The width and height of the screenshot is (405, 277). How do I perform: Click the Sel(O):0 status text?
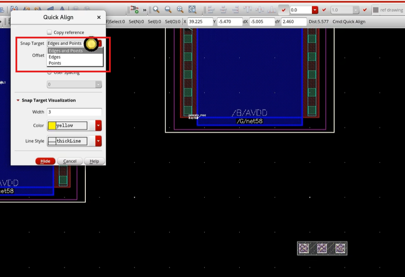tap(173, 22)
